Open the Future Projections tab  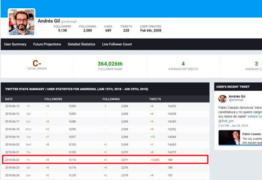coord(47,44)
